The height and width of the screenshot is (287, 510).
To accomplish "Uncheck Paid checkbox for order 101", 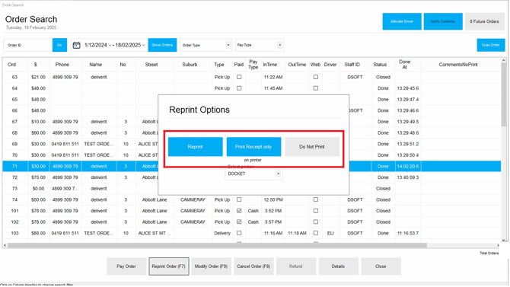I will pyautogui.click(x=239, y=211).
